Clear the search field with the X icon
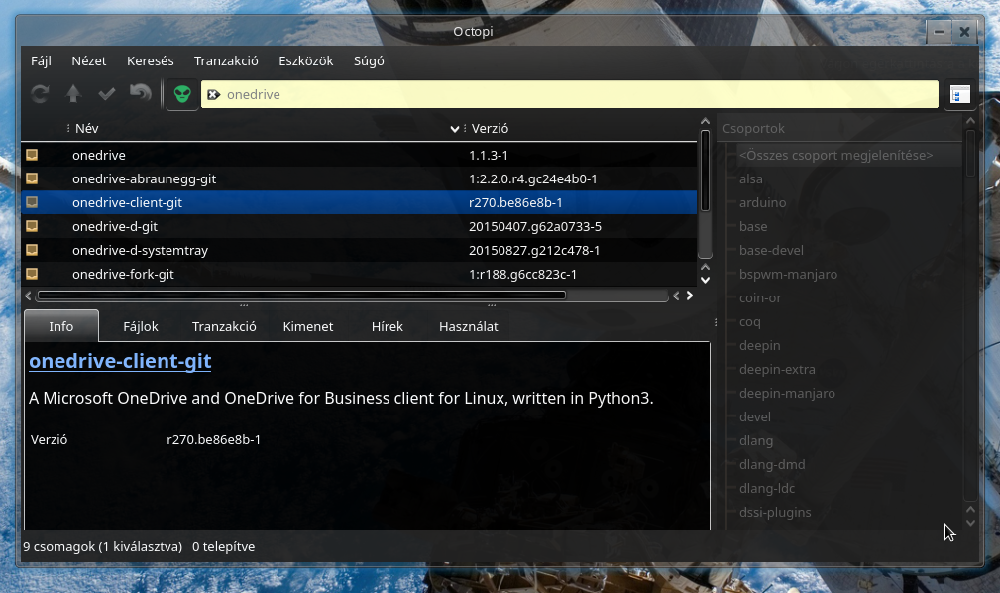The width and height of the screenshot is (1000, 593). (214, 94)
